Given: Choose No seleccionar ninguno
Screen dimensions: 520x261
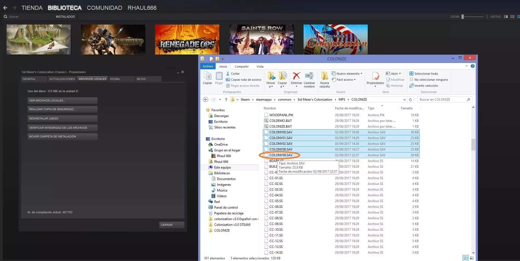Looking at the screenshot, I should coord(431,80).
